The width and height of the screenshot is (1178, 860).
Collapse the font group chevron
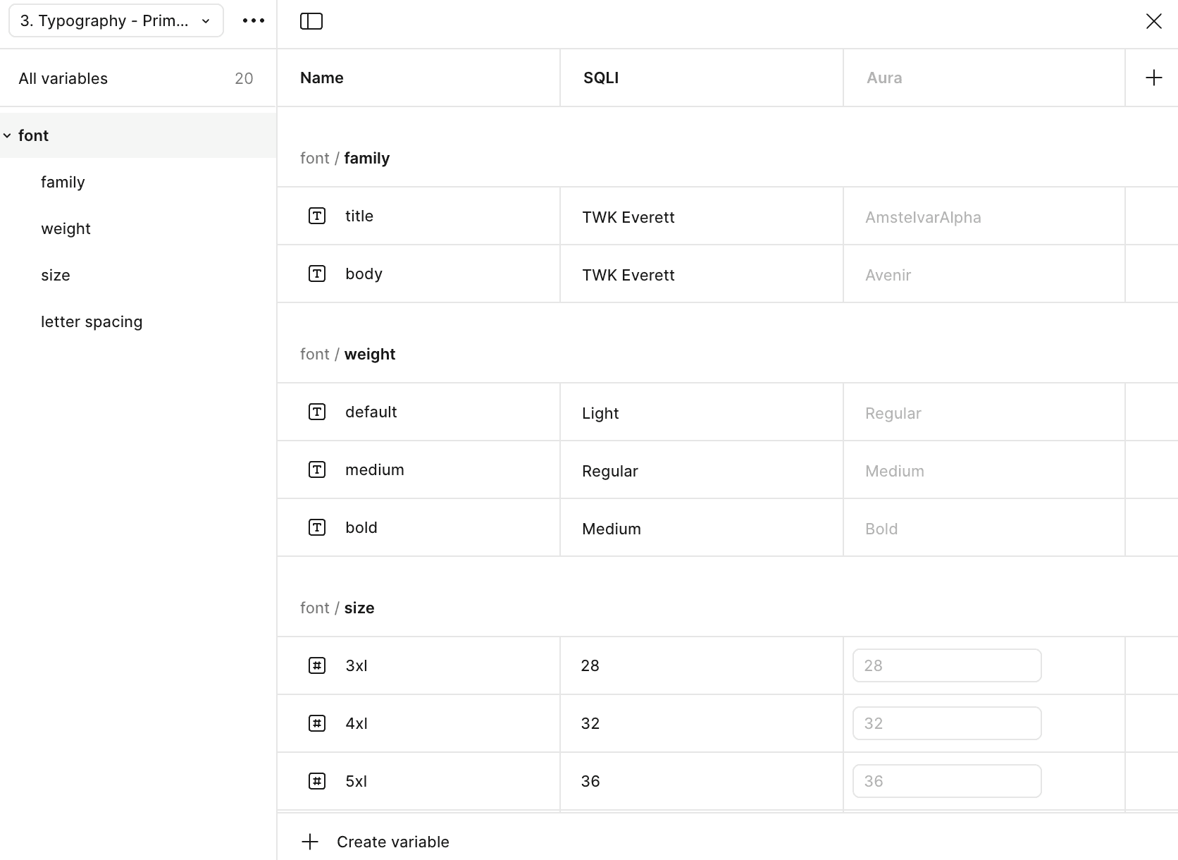coord(7,135)
